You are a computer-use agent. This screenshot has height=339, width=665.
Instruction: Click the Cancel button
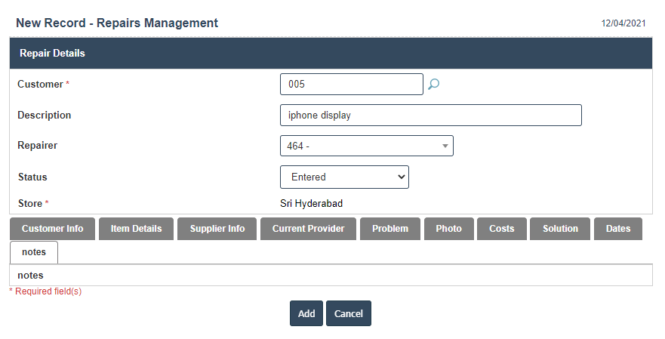349,313
